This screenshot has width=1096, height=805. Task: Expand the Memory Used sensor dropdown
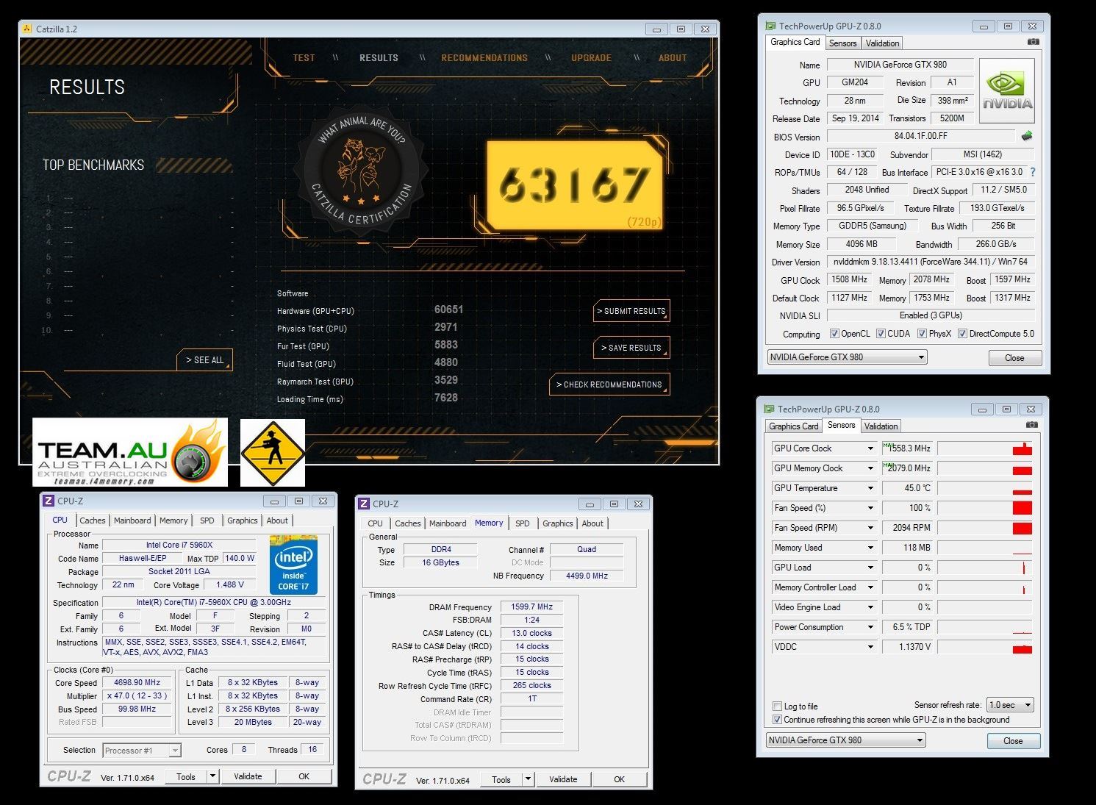pos(870,548)
